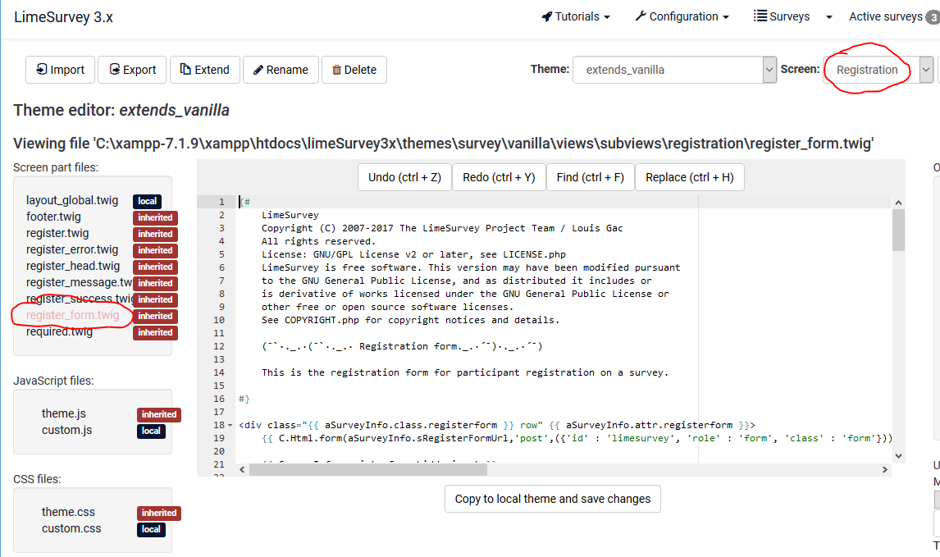Screen dimensions: 940x557
Task: Select register_form.twig file
Action: pyautogui.click(x=72, y=315)
